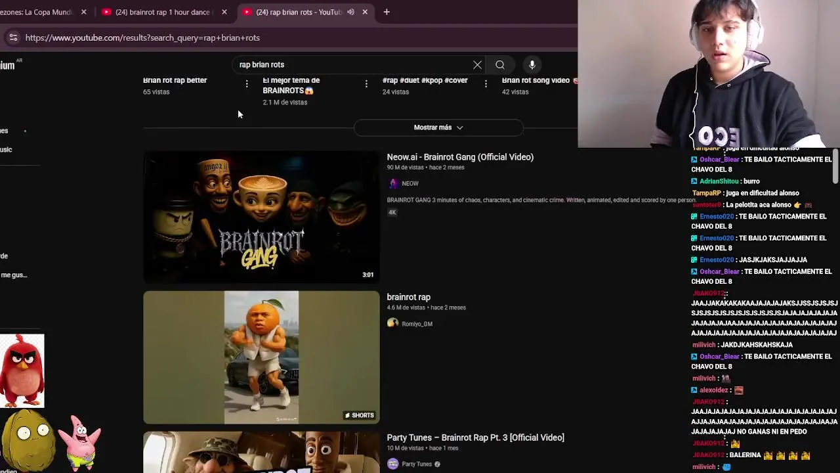
Task: Click Romiyo_GM channel avatar icon
Action: (x=393, y=323)
